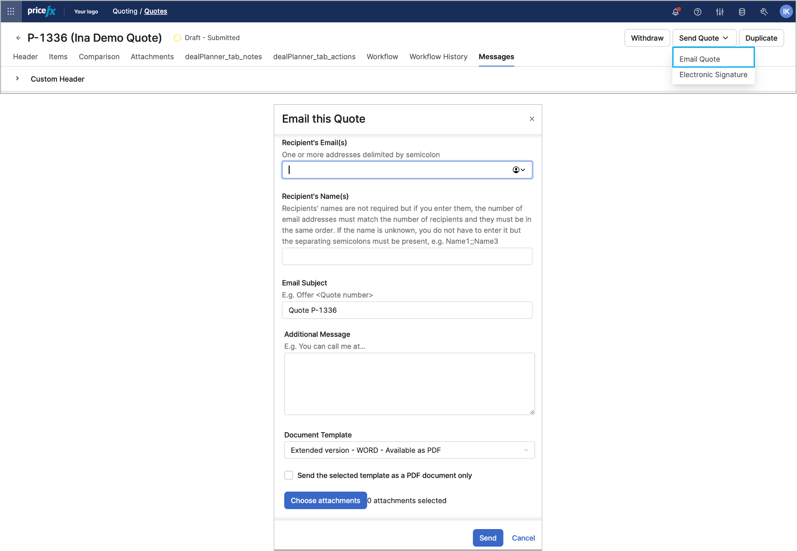
Task: Open the Document Template dropdown
Action: click(x=409, y=450)
